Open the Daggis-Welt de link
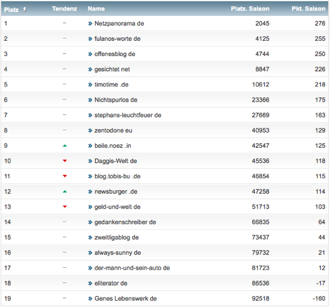This screenshot has height=308, width=330. (115, 161)
